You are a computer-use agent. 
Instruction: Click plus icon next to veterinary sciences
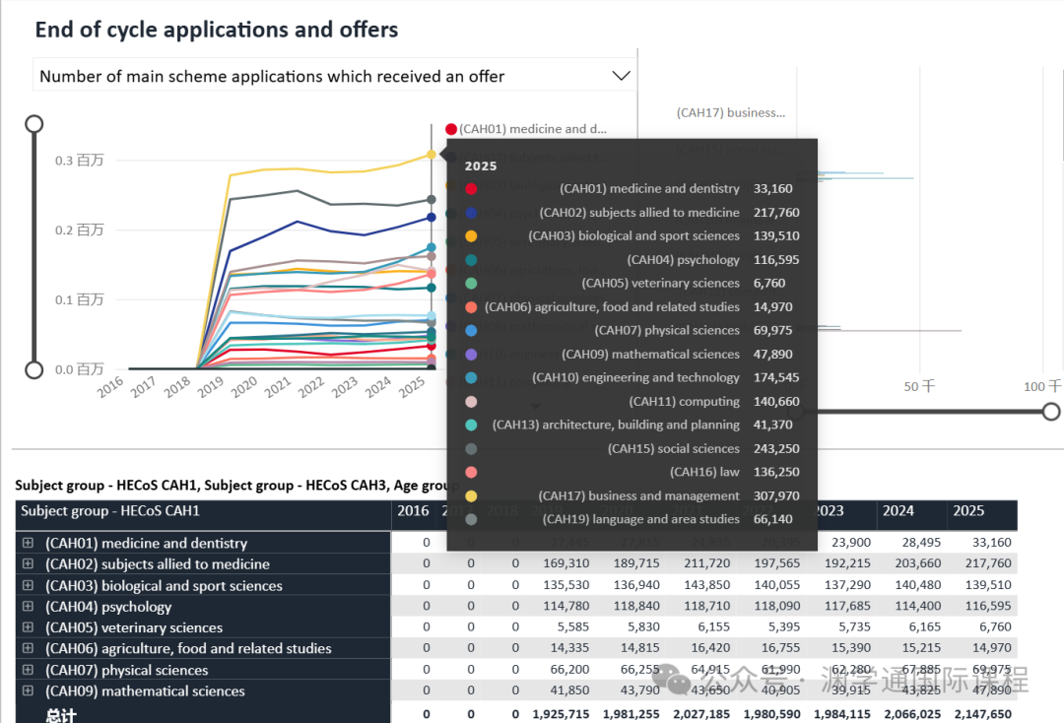(x=28, y=627)
